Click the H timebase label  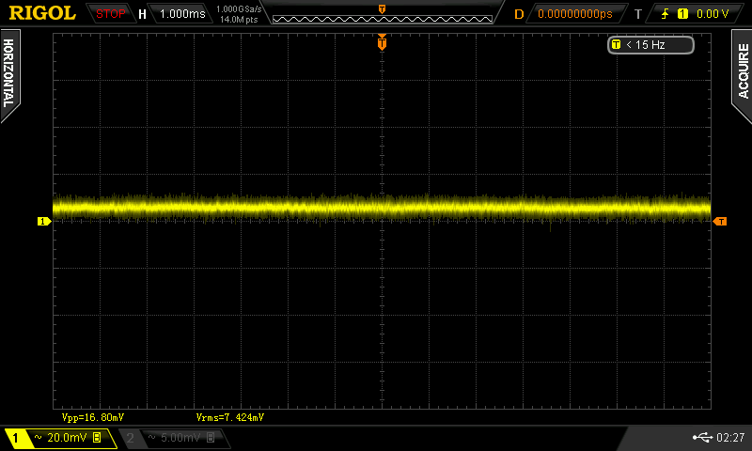142,14
